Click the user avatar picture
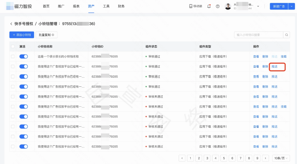 point(228,6)
